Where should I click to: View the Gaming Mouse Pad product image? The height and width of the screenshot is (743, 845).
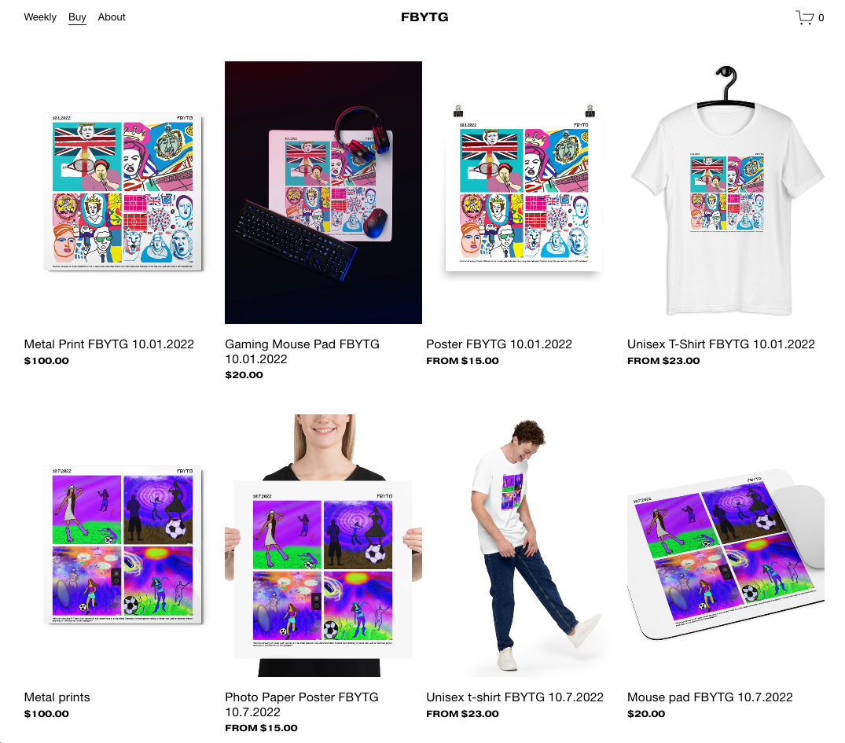(323, 193)
